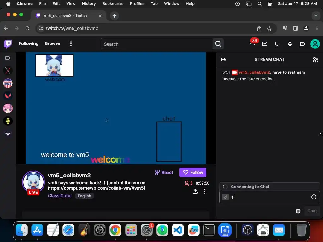Click the React button
Screen dimensions: 323x242
164,172
